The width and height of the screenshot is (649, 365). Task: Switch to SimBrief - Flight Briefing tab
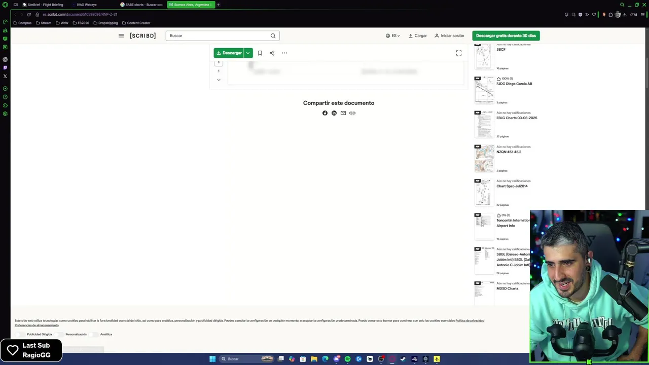pyautogui.click(x=43, y=5)
